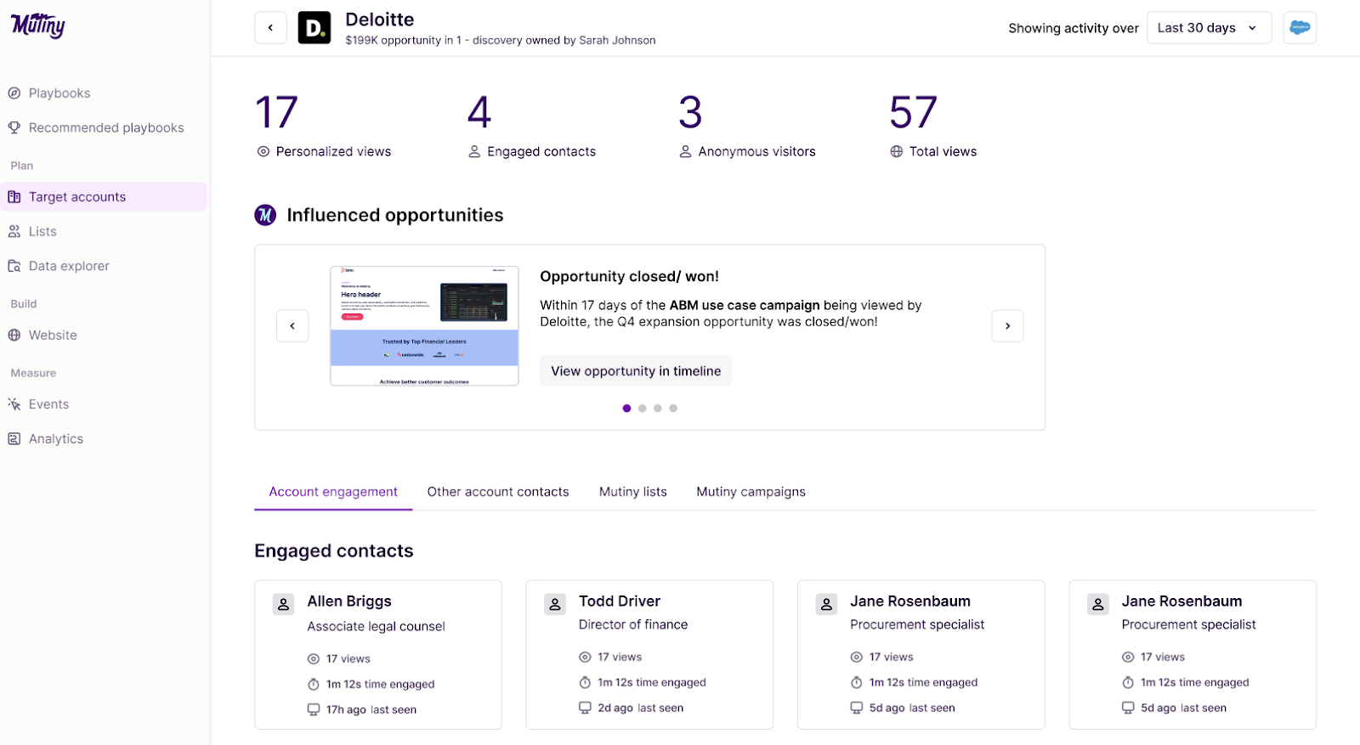Viewport: 1360px width, 745px height.
Task: Open Todd Driver contact name
Action: click(620, 601)
